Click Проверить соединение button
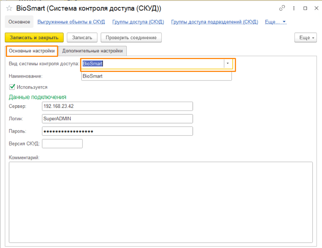322x248 pixels. click(131, 38)
